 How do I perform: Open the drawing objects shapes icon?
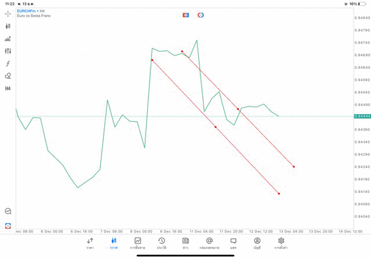click(8, 76)
